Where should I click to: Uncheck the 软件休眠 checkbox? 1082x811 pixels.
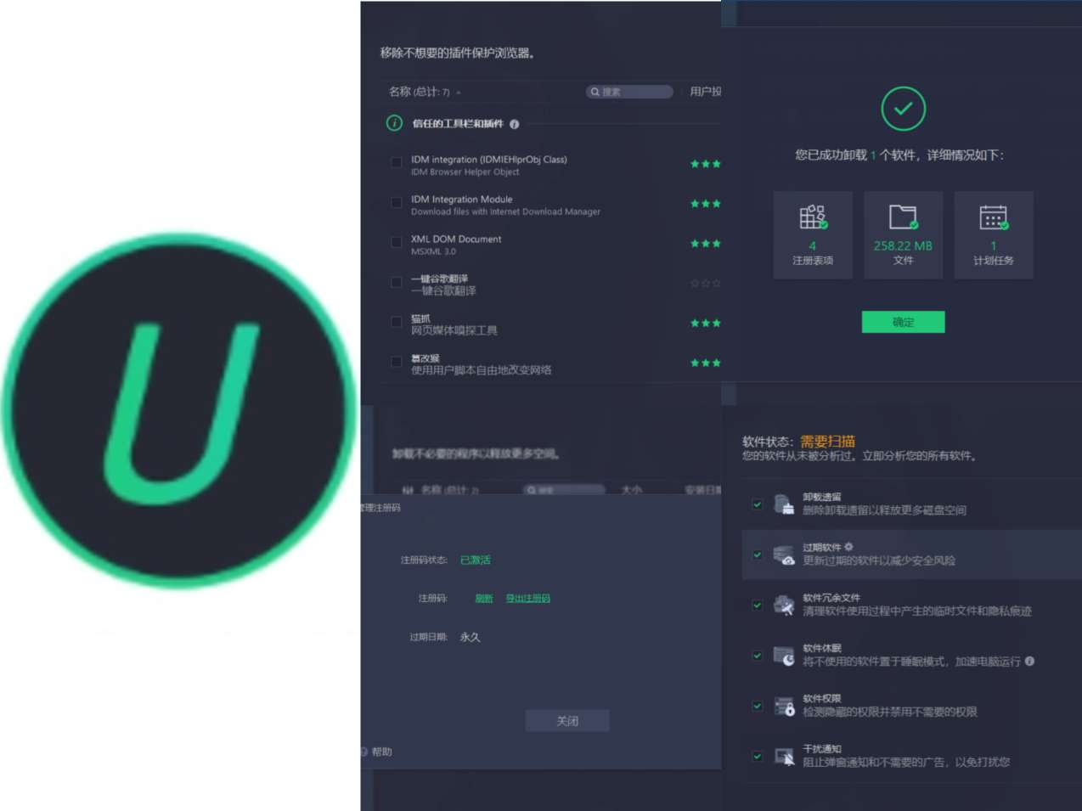(x=757, y=656)
